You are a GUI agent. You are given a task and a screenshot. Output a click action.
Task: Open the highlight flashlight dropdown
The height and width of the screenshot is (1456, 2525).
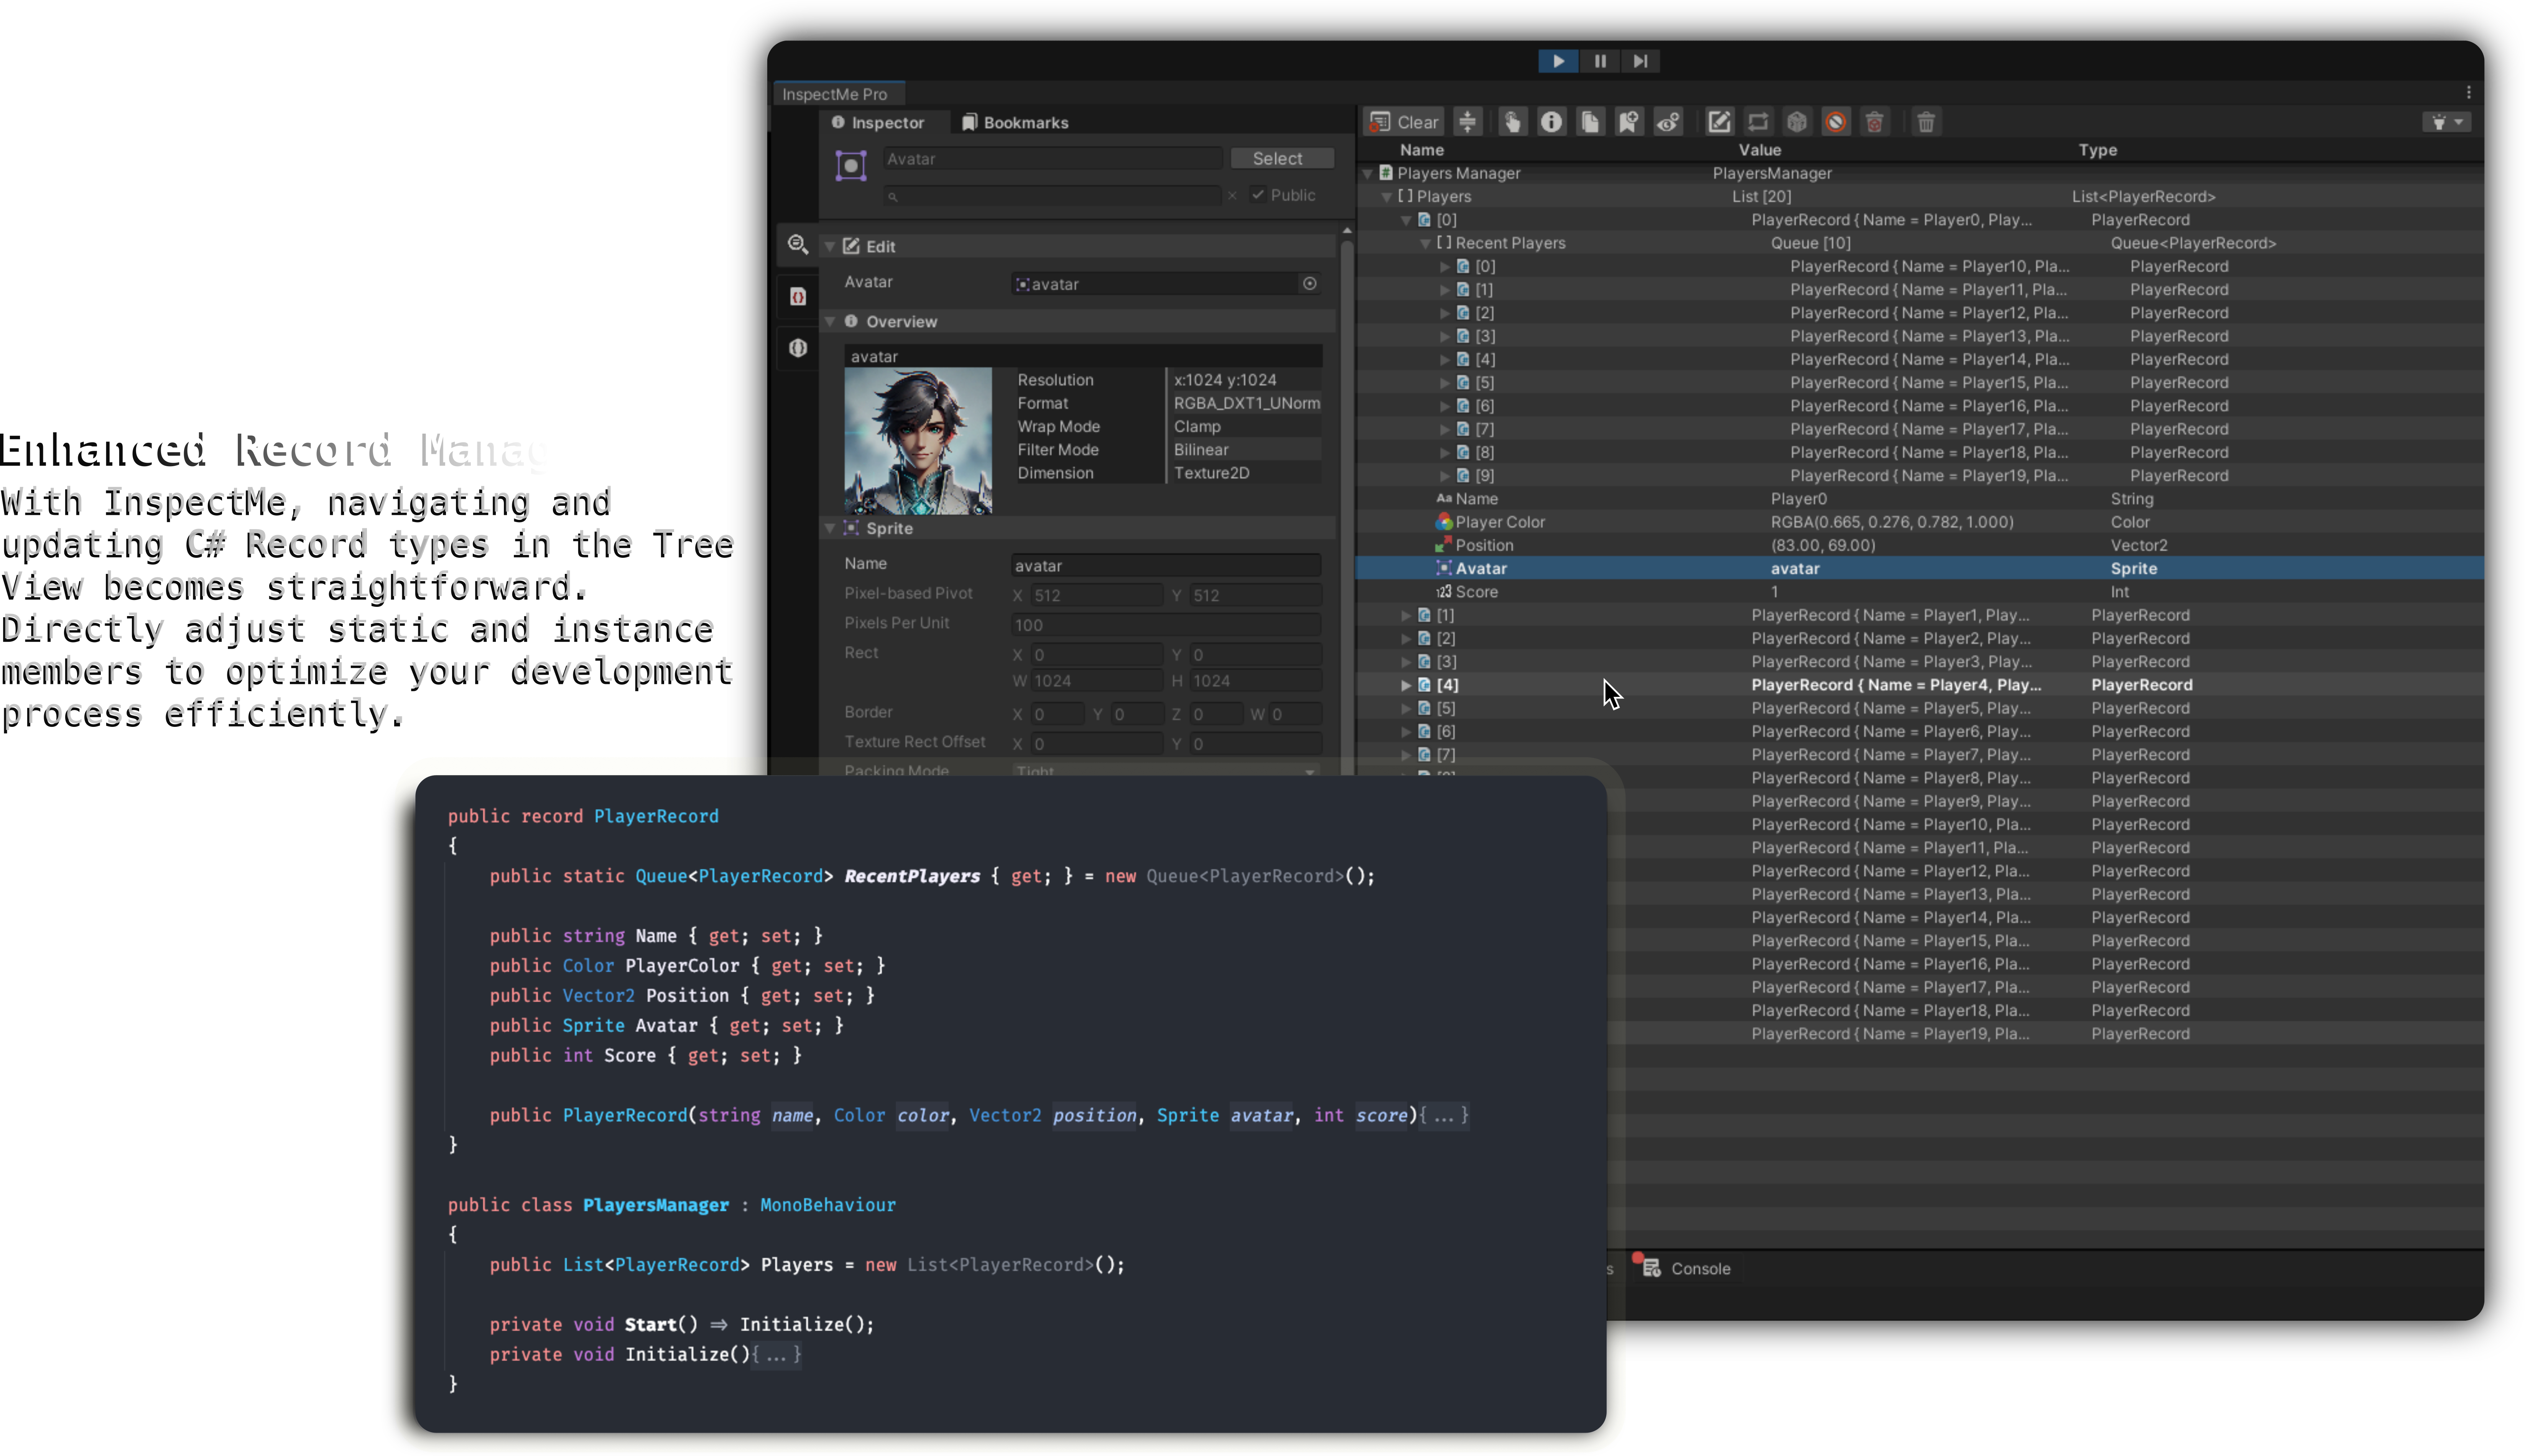tap(2447, 122)
